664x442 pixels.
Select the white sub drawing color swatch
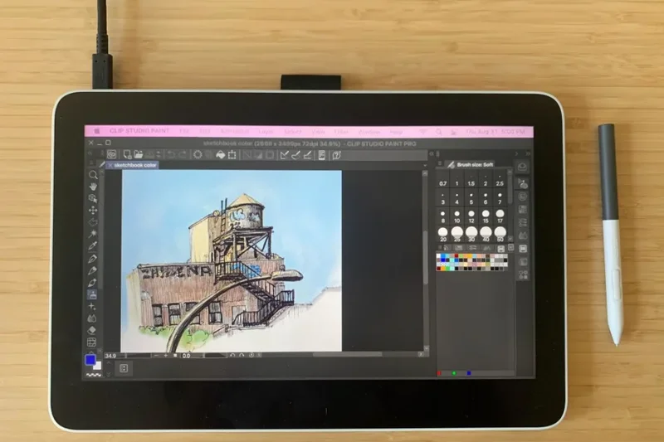click(x=97, y=367)
